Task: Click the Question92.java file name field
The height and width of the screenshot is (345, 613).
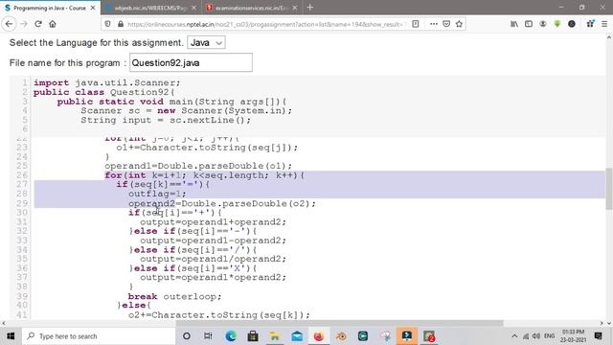Action: tap(191, 62)
